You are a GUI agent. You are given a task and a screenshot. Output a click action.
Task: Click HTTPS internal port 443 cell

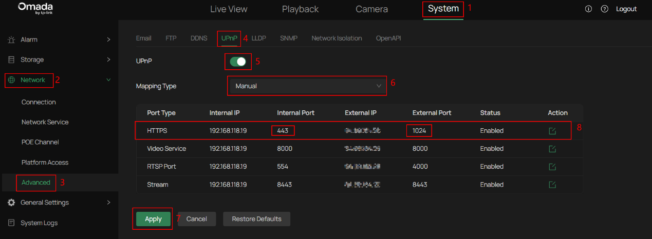(283, 131)
